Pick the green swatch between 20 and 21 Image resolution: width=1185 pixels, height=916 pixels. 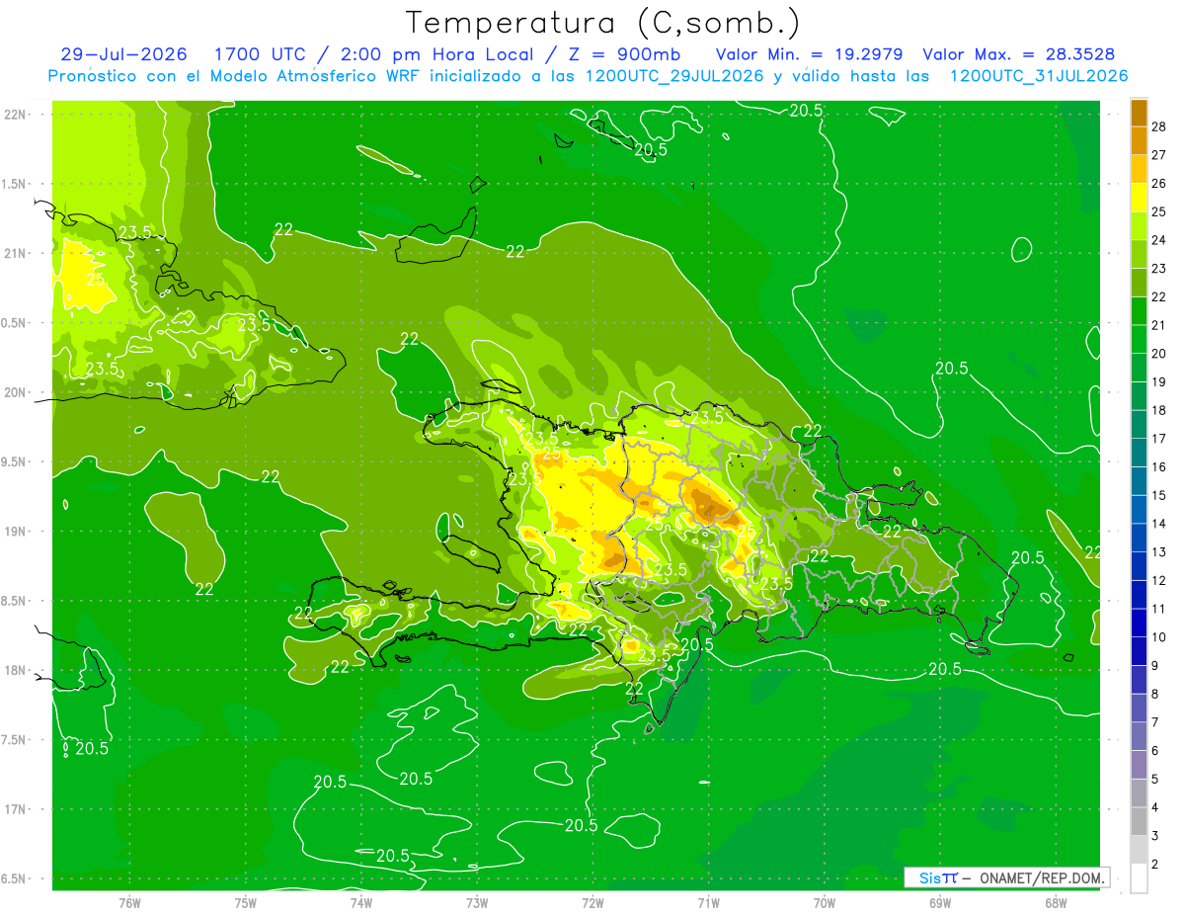(1140, 339)
